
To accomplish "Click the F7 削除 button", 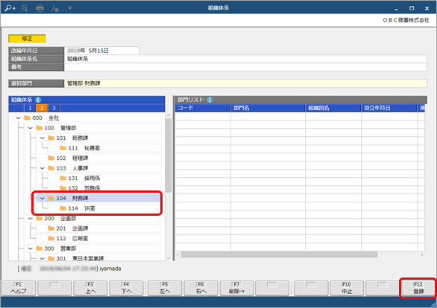I will pos(236,288).
